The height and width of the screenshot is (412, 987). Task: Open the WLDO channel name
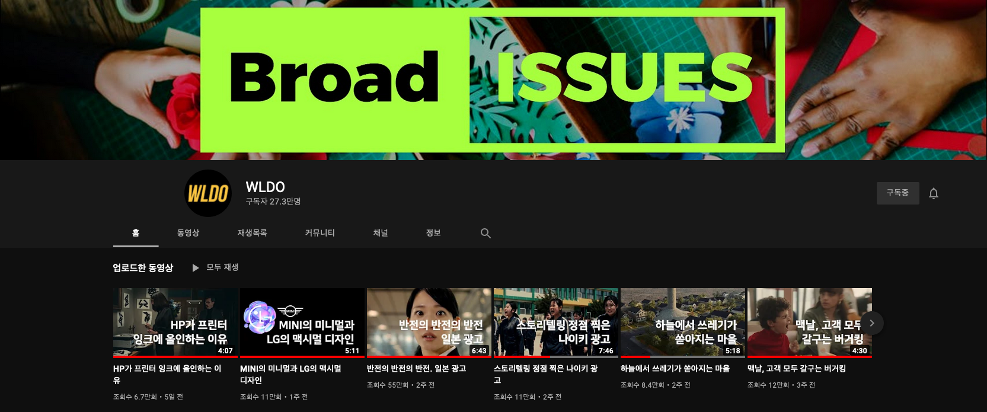[265, 187]
